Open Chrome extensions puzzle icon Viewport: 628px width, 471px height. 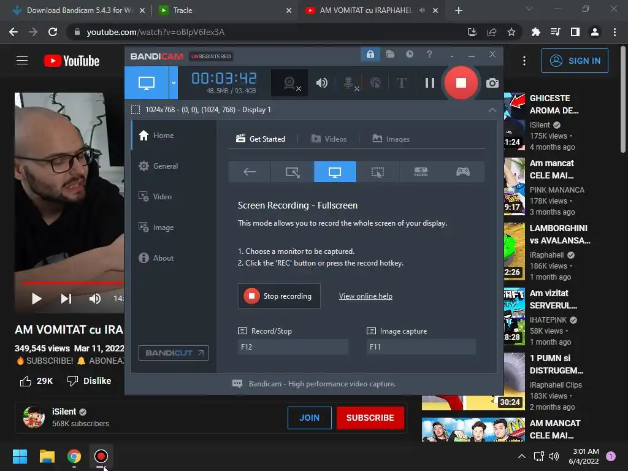tap(535, 32)
